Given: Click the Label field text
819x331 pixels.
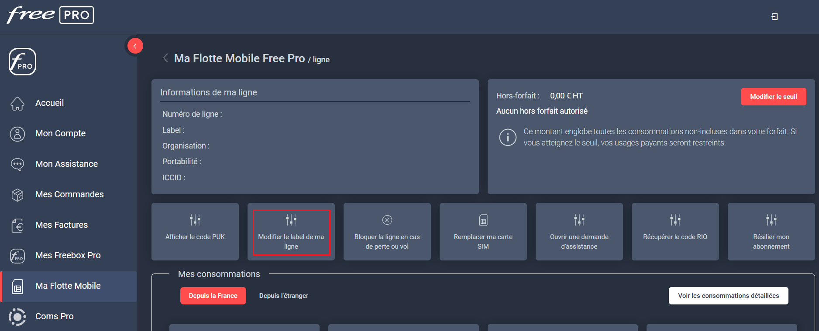Looking at the screenshot, I should point(173,130).
